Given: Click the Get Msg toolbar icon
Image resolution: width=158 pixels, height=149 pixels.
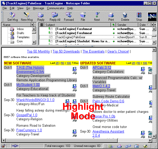Looking at the screenshot, I should [x=13, y=17].
